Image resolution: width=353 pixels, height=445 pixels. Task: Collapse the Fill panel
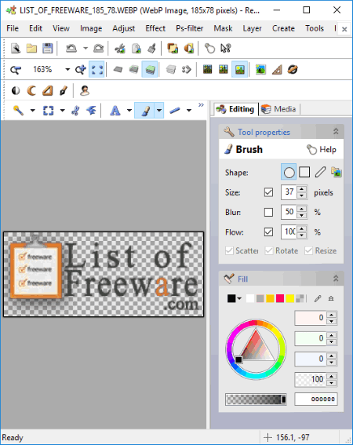[x=336, y=279]
